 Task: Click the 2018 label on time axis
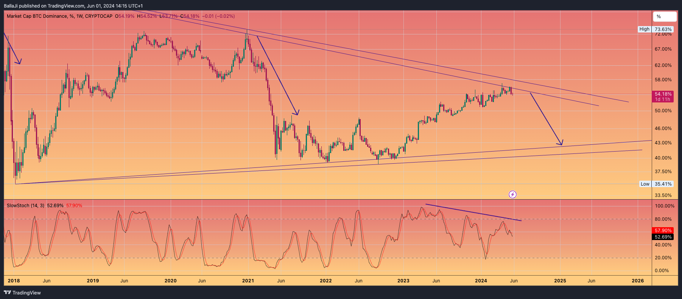pyautogui.click(x=14, y=280)
